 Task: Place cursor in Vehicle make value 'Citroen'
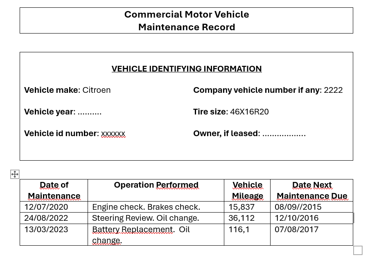(x=97, y=90)
